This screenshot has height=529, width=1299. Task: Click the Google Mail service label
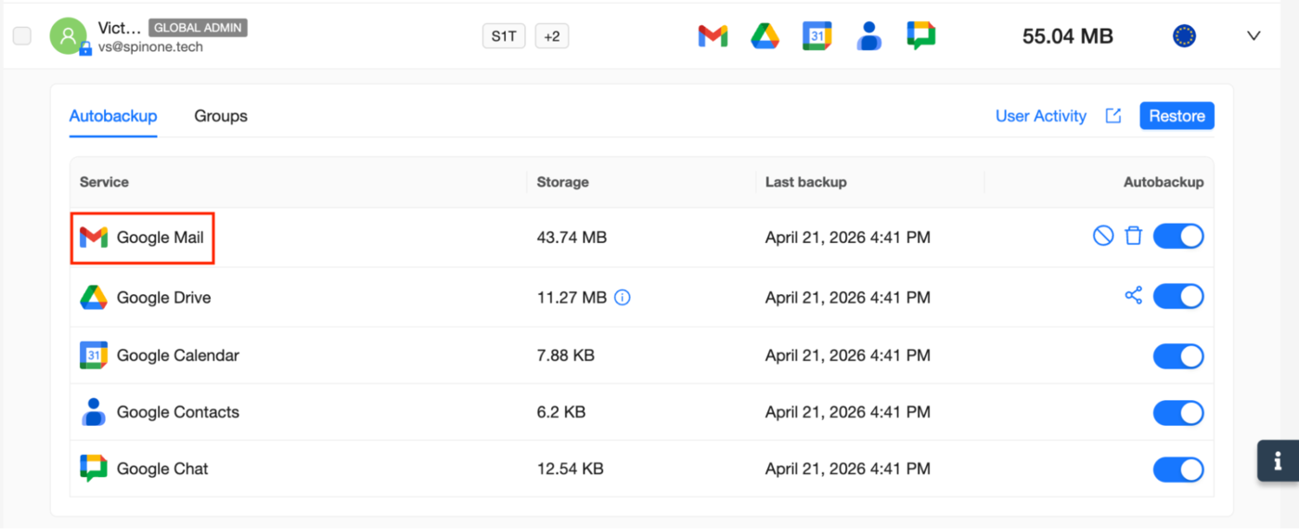[160, 238]
